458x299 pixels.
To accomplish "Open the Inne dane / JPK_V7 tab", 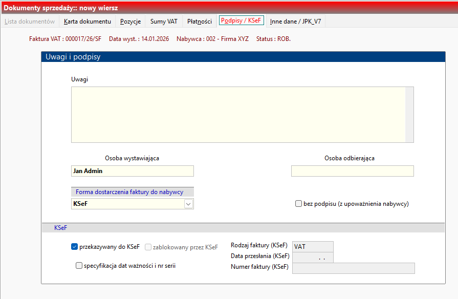I will pos(295,22).
